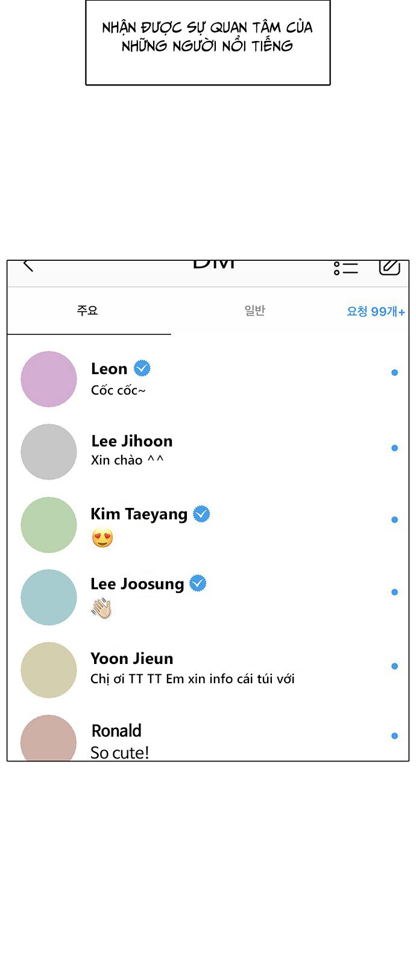
Task: Tap the compose new message icon
Action: (x=389, y=267)
